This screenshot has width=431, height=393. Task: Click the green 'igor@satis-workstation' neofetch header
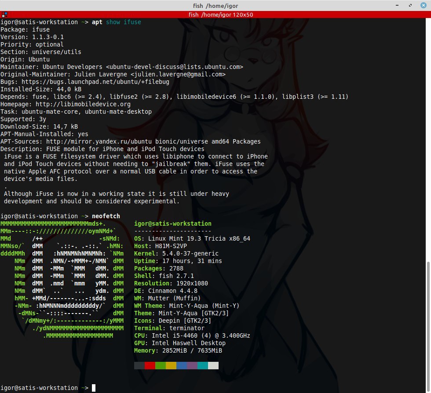pos(173,224)
